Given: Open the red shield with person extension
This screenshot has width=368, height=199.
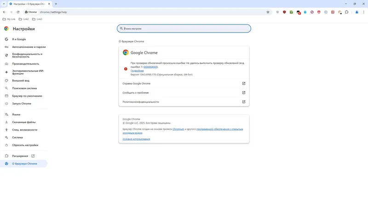Looking at the screenshot, I should [x=319, y=12].
